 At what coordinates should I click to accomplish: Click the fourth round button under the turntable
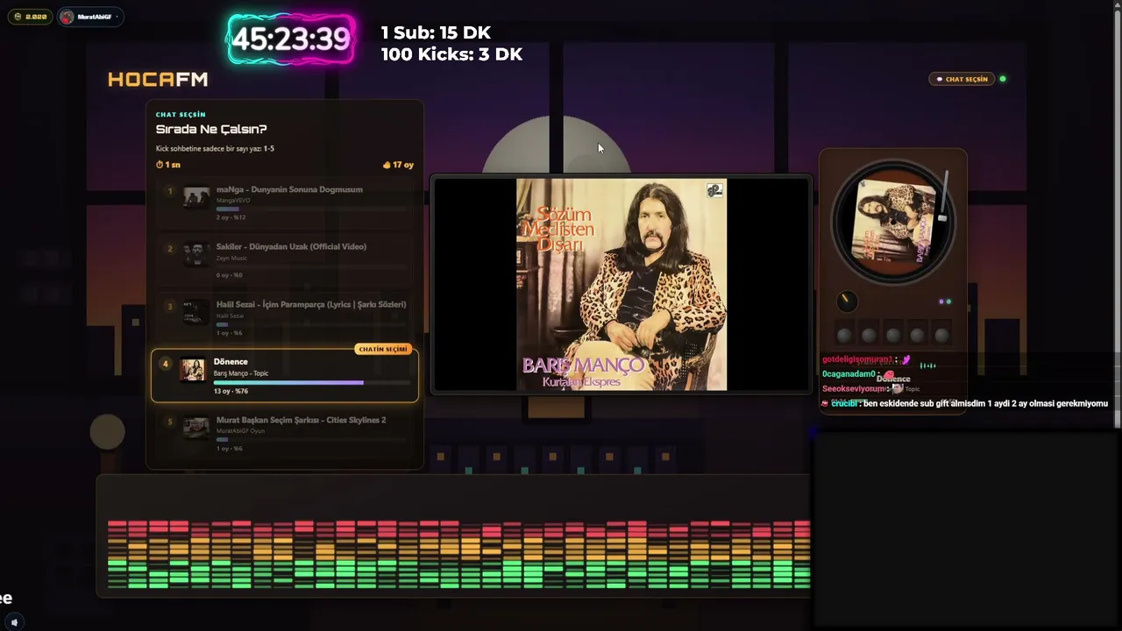pos(917,335)
